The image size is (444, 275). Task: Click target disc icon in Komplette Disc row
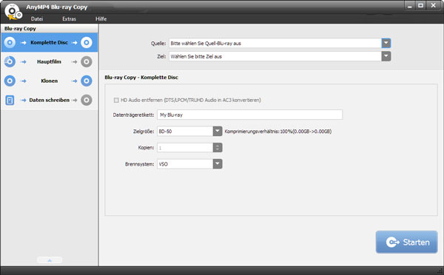point(87,42)
